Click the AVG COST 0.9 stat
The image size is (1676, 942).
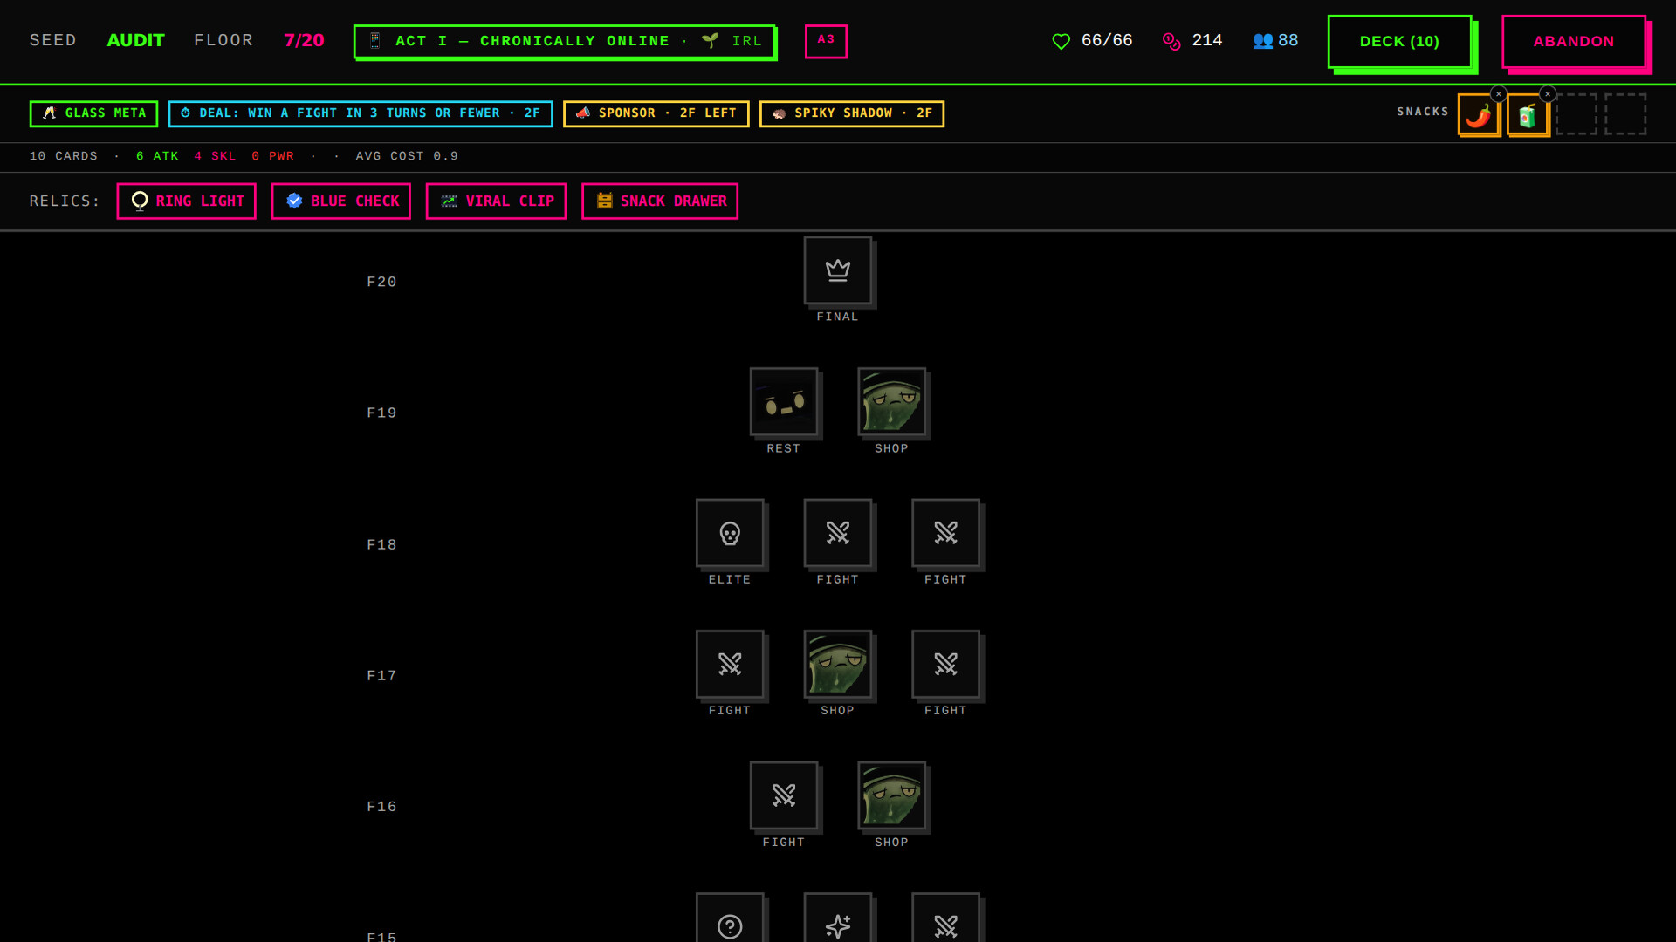(407, 156)
